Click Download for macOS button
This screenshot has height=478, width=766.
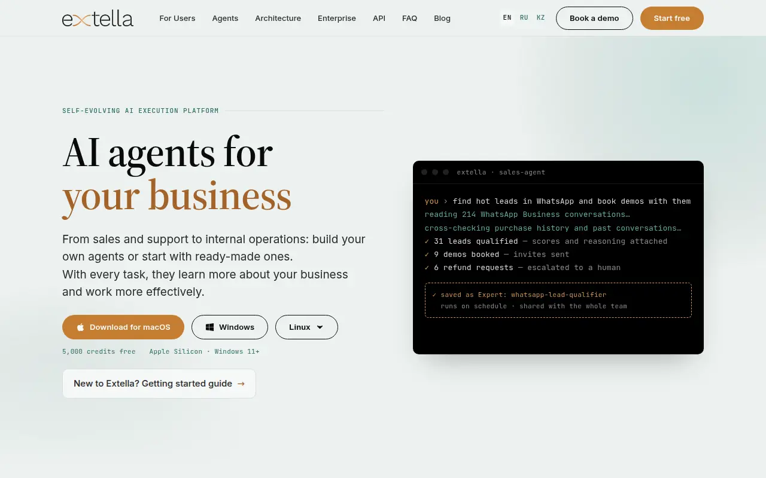[123, 327]
